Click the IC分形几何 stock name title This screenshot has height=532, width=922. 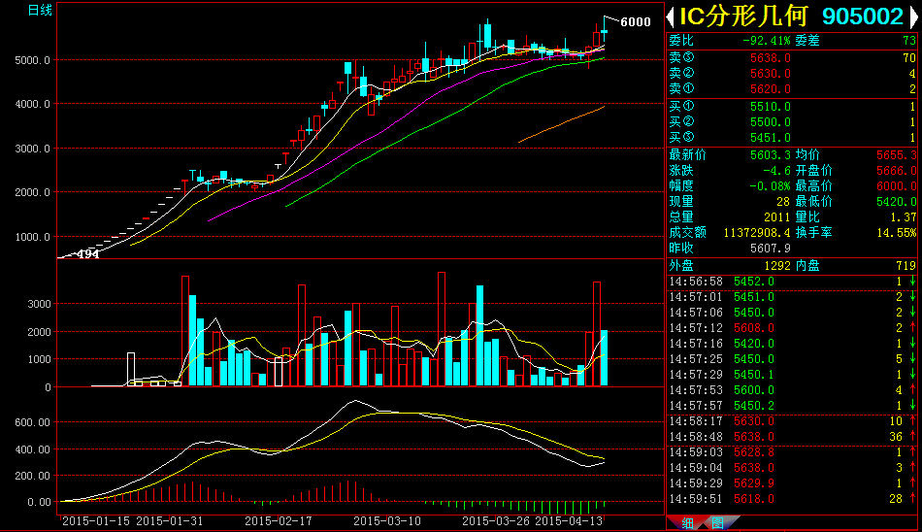tap(743, 17)
